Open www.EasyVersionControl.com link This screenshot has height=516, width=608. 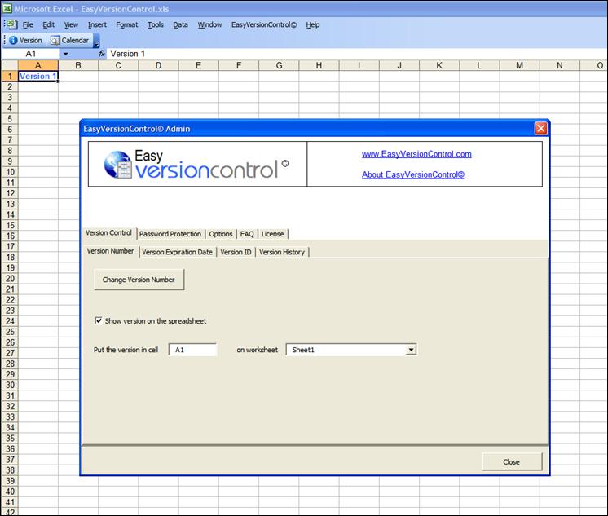416,154
